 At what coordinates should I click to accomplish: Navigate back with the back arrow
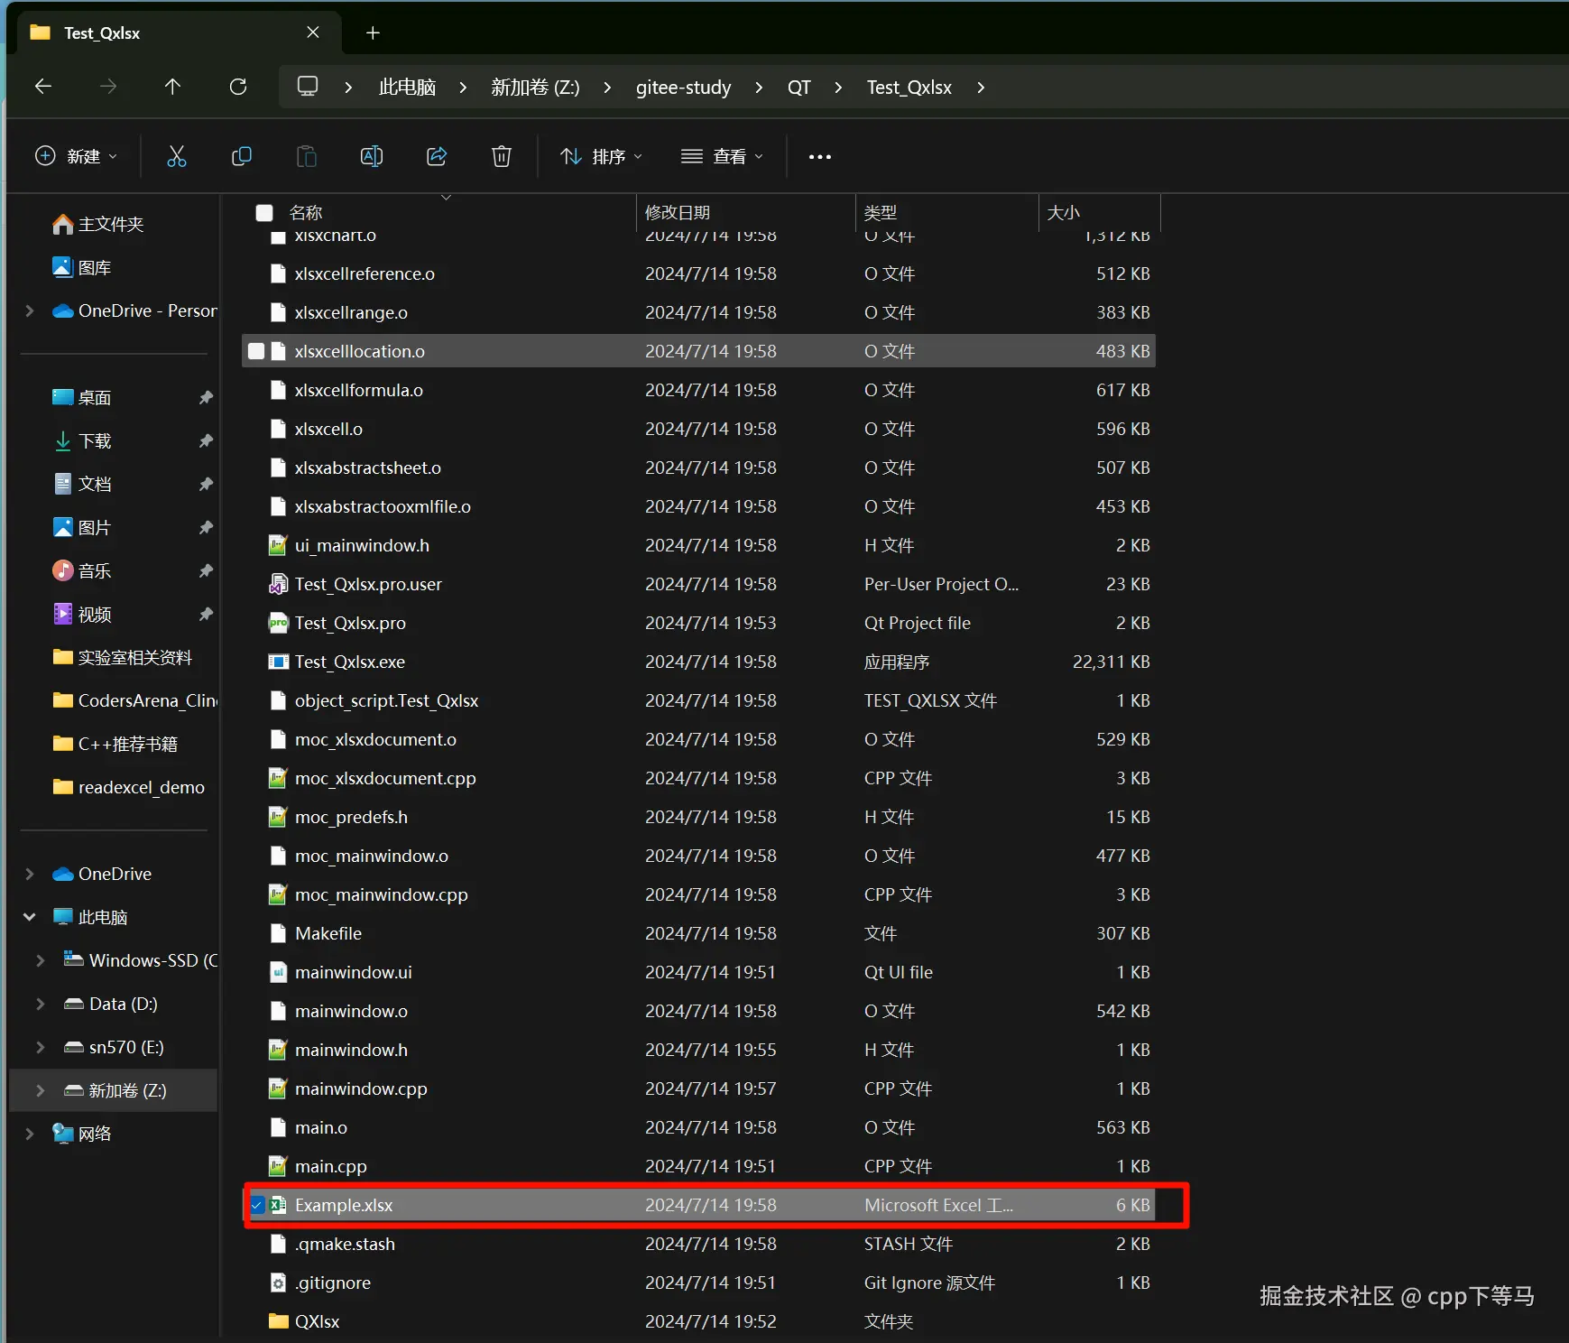(43, 87)
